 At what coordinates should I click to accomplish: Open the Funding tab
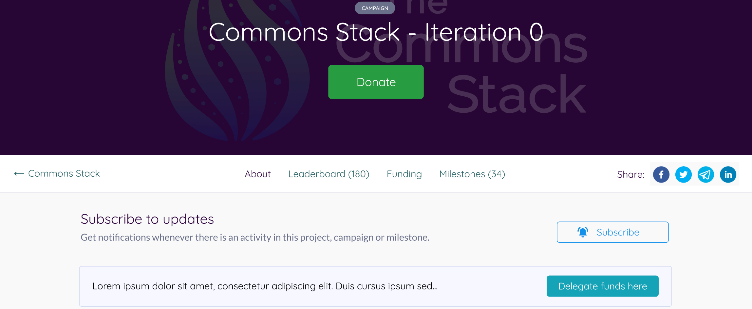point(404,174)
